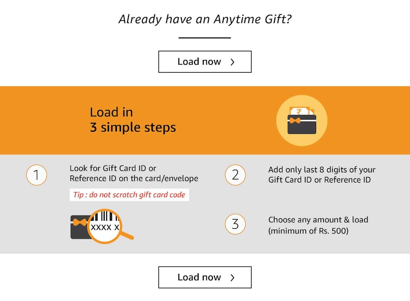Image resolution: width=410 pixels, height=301 pixels.
Task: Select the 'Add only last 8 digits' instruction text
Action: pos(322,174)
